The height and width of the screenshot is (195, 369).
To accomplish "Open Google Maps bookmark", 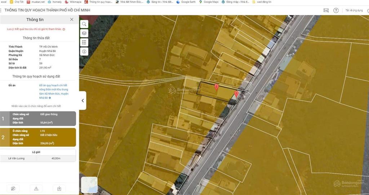I will click(x=209, y=2).
